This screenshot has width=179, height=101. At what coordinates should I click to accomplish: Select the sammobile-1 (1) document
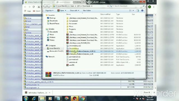[75, 57]
